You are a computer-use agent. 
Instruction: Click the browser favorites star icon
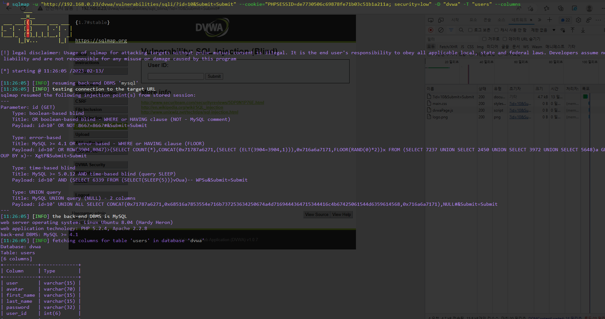tap(547, 9)
